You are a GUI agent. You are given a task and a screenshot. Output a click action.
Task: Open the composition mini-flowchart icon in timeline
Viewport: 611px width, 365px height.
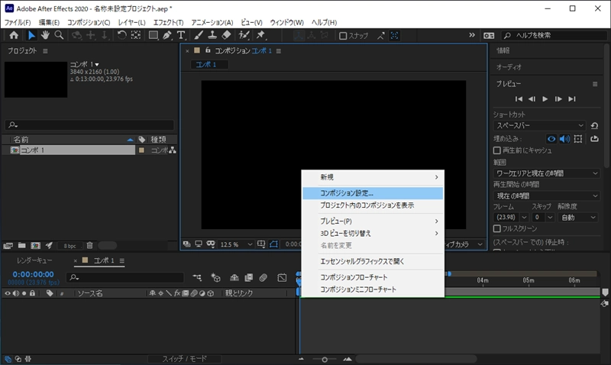pyautogui.click(x=197, y=278)
